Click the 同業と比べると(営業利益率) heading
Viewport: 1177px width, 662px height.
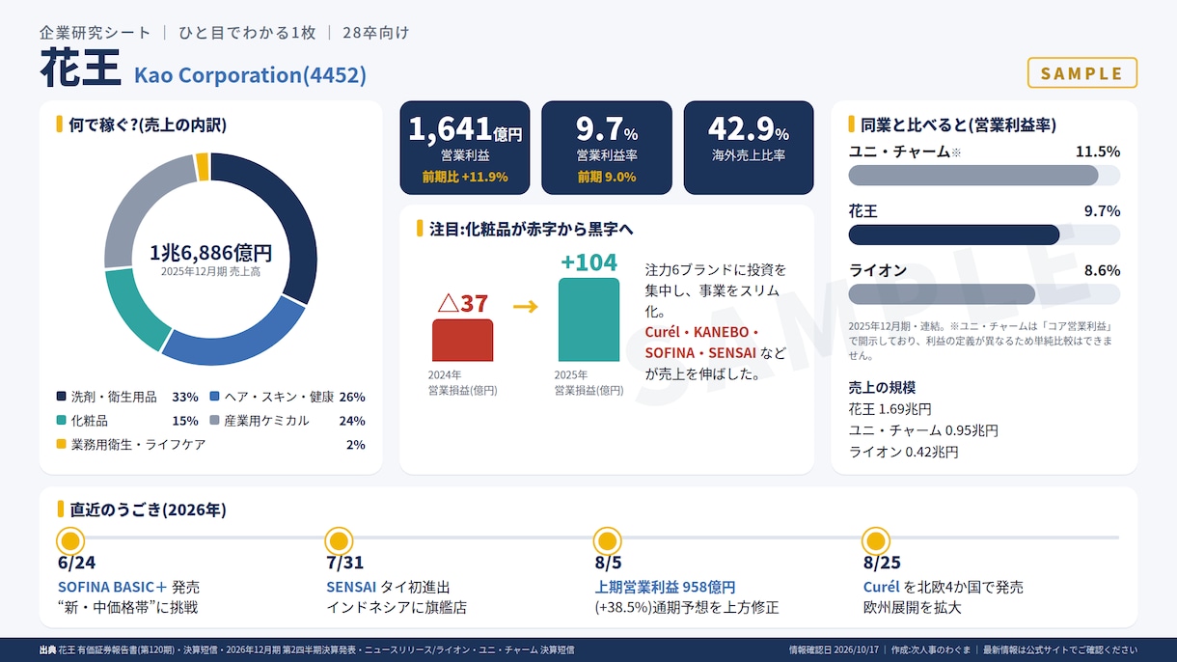(x=958, y=124)
